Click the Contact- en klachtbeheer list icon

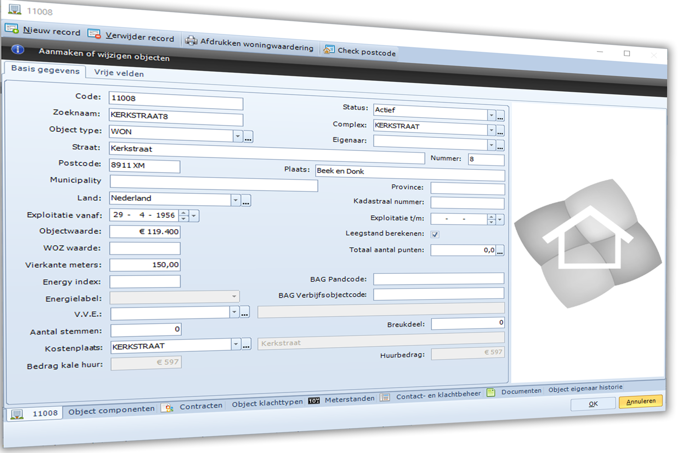click(x=385, y=397)
